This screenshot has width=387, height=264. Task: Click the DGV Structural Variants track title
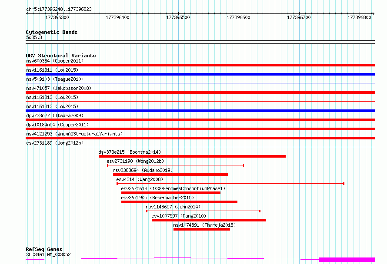pos(61,56)
